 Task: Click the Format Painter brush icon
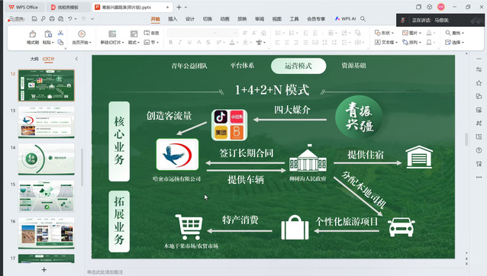pos(32,34)
